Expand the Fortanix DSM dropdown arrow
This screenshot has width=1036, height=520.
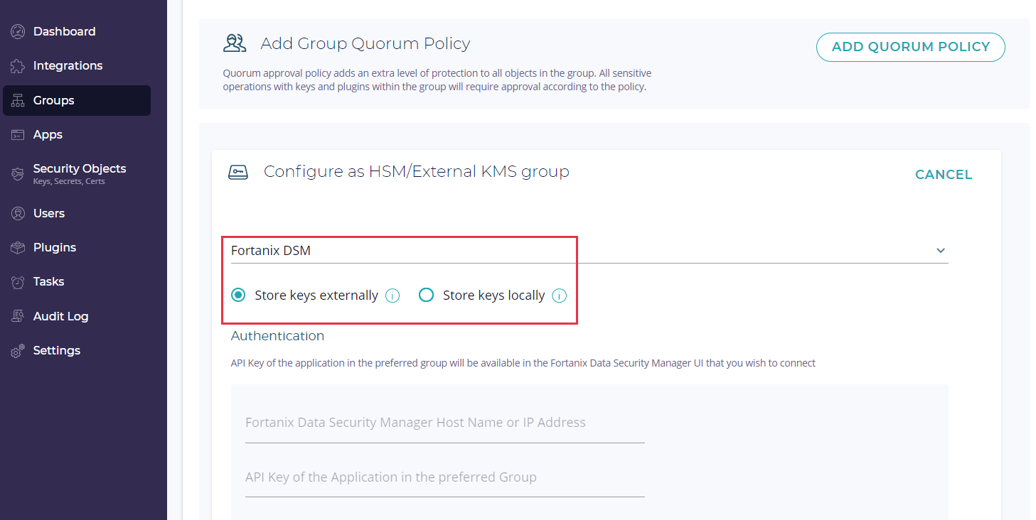(x=940, y=251)
